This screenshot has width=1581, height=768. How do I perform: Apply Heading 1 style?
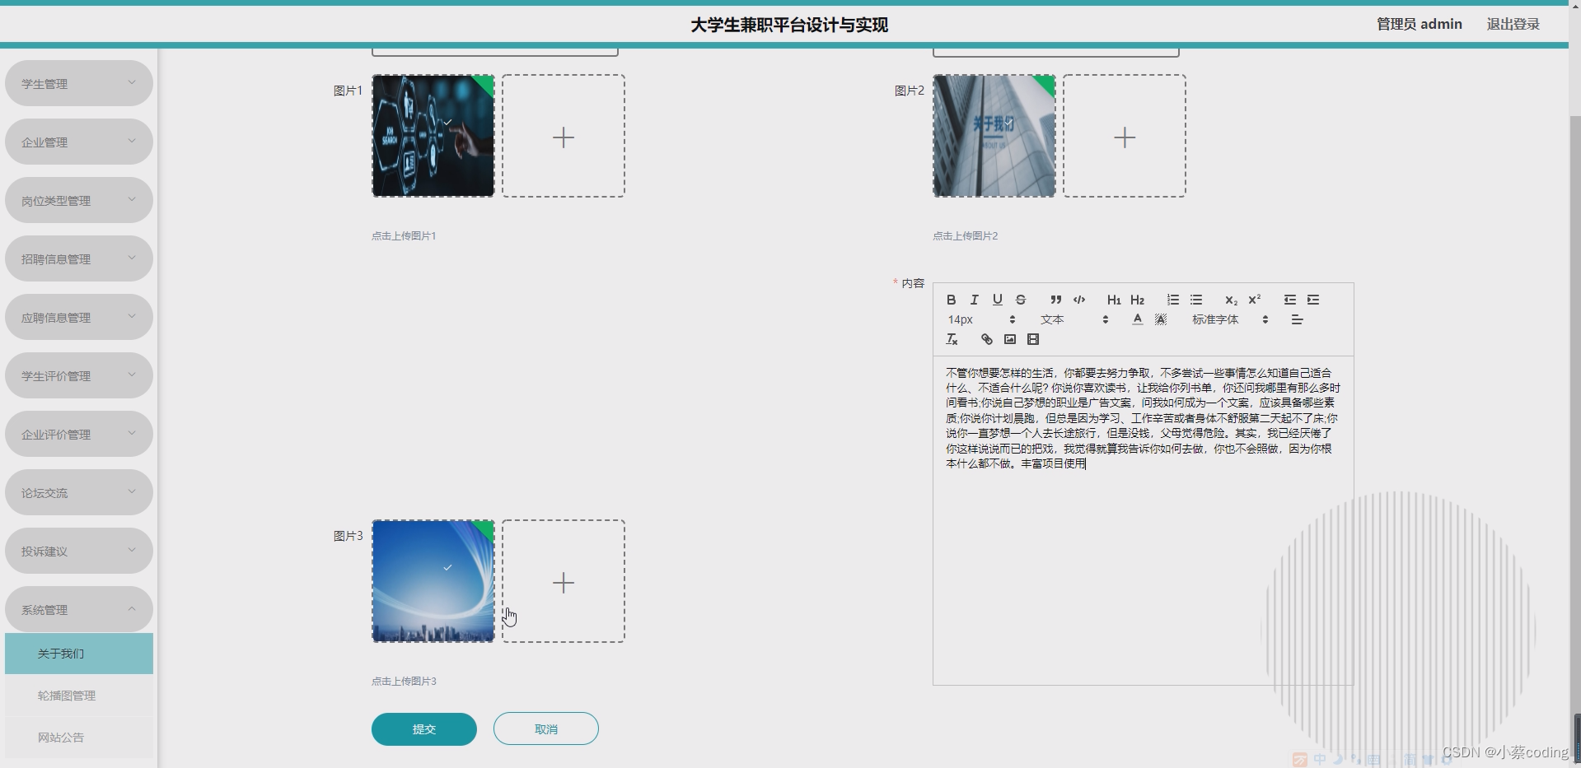[1114, 300]
